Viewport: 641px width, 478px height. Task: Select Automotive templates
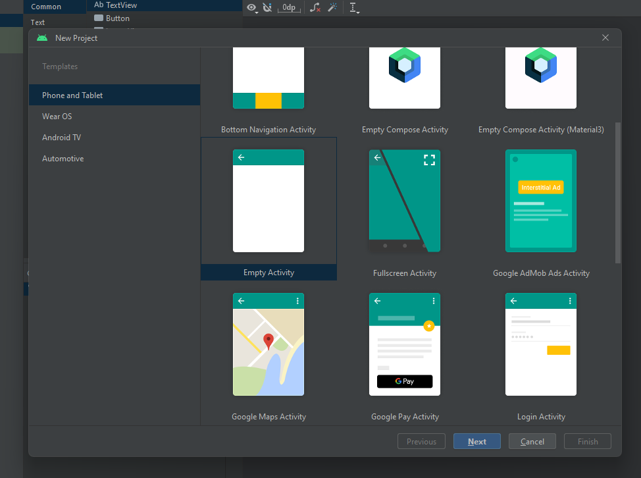(x=115, y=159)
